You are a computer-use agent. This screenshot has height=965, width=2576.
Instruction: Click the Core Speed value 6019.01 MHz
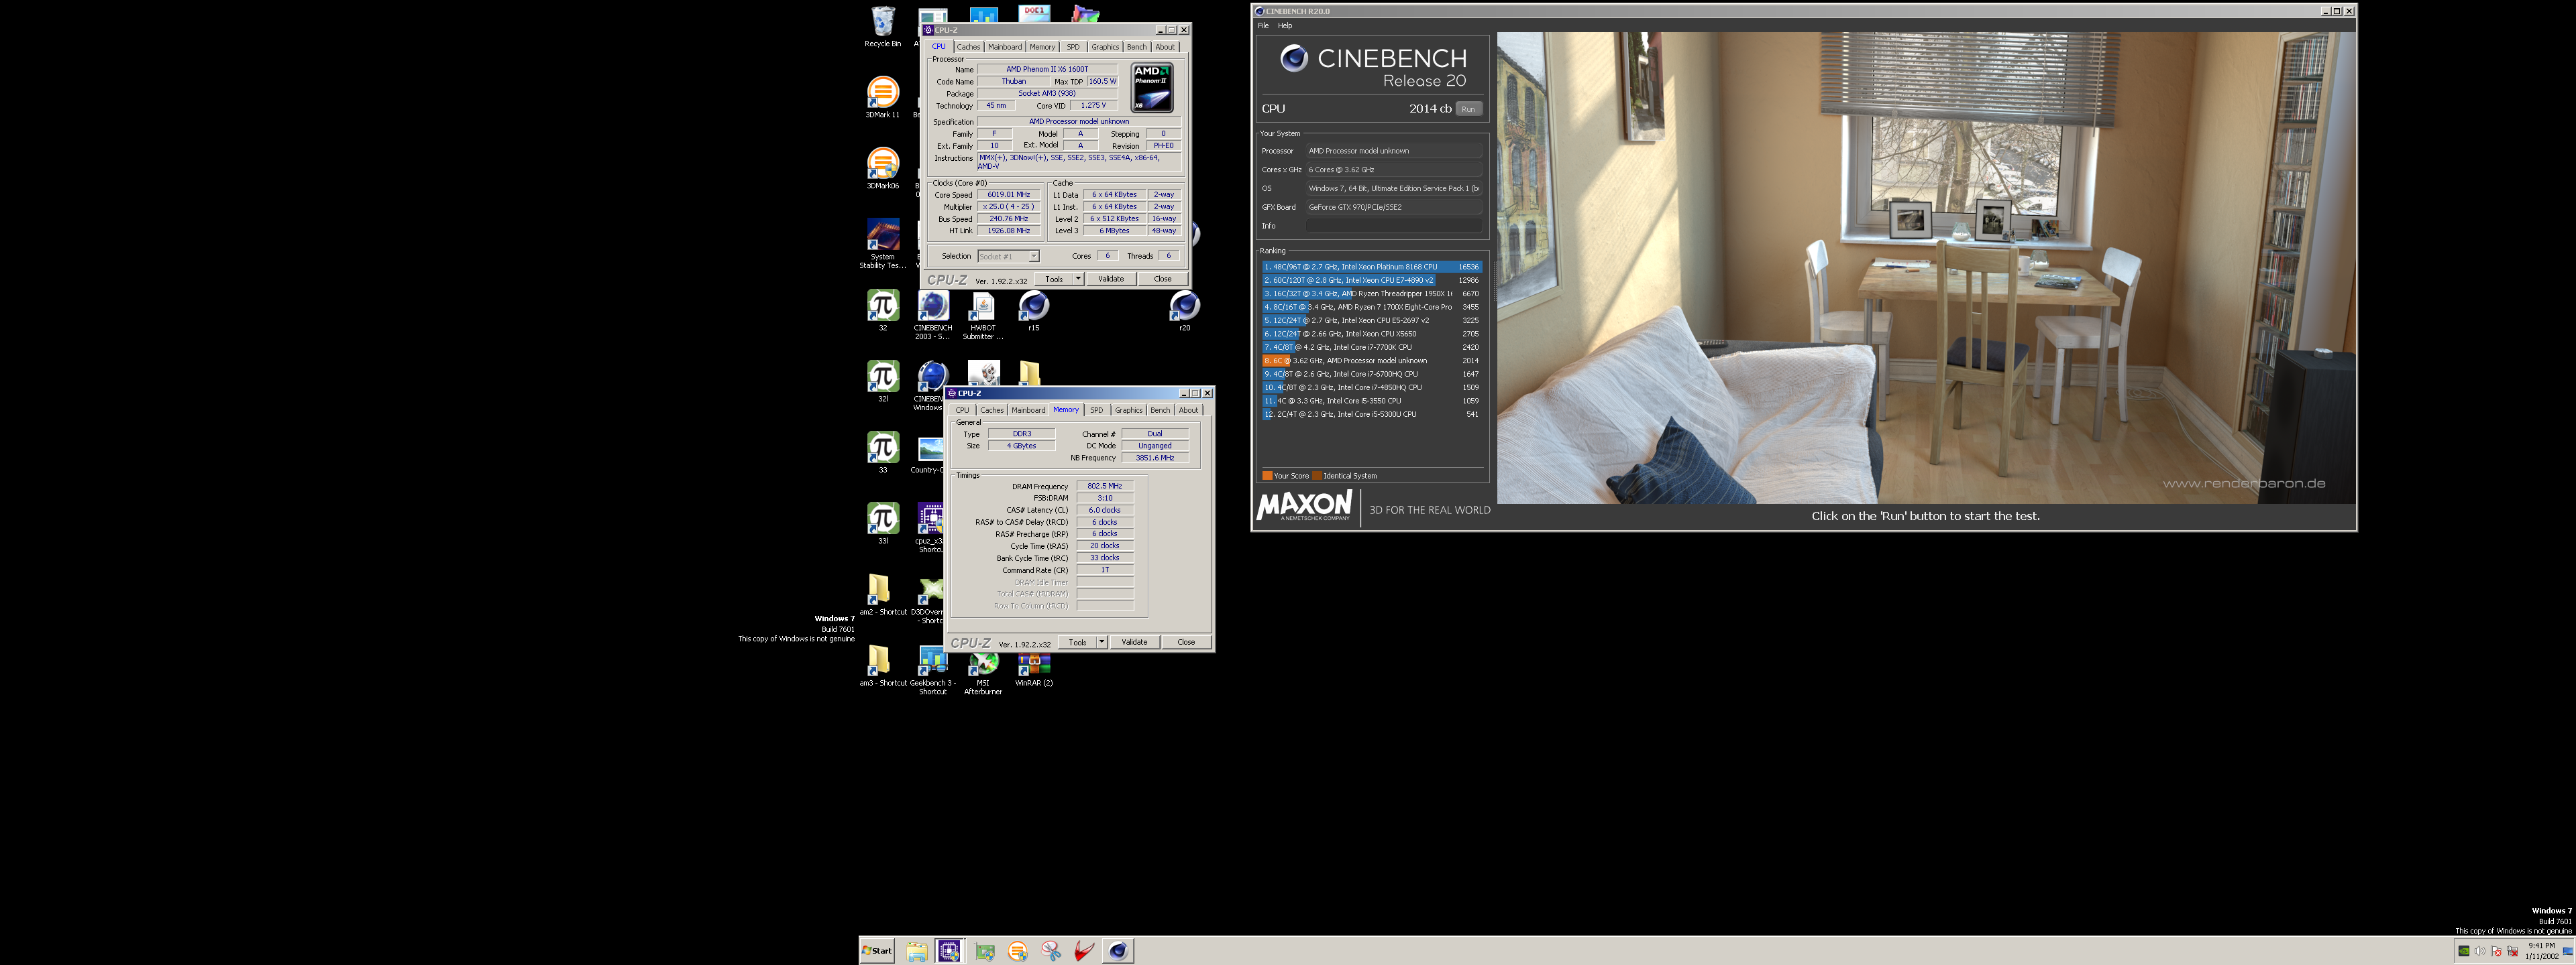coord(1008,195)
